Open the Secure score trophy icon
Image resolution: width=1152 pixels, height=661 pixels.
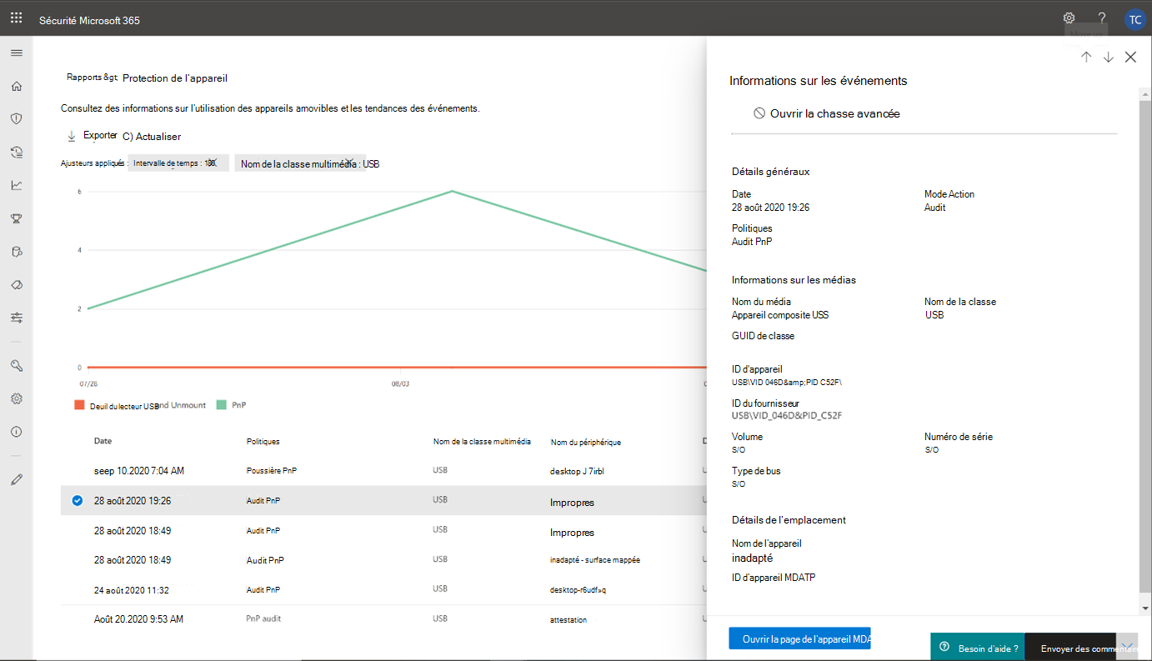coord(16,218)
